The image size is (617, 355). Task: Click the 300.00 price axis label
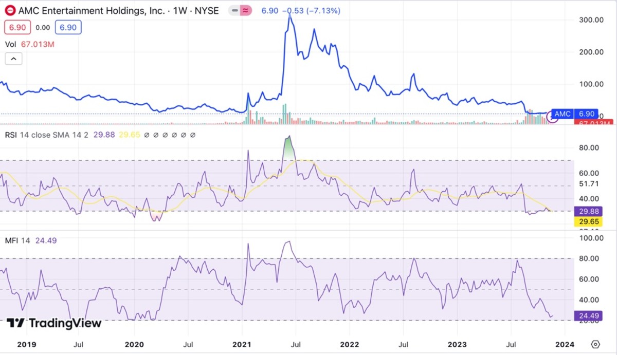[591, 20]
